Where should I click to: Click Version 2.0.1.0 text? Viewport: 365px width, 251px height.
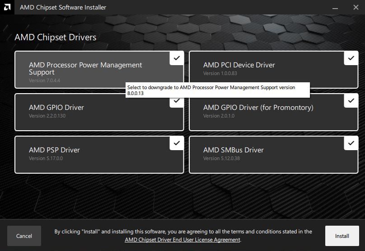point(219,116)
